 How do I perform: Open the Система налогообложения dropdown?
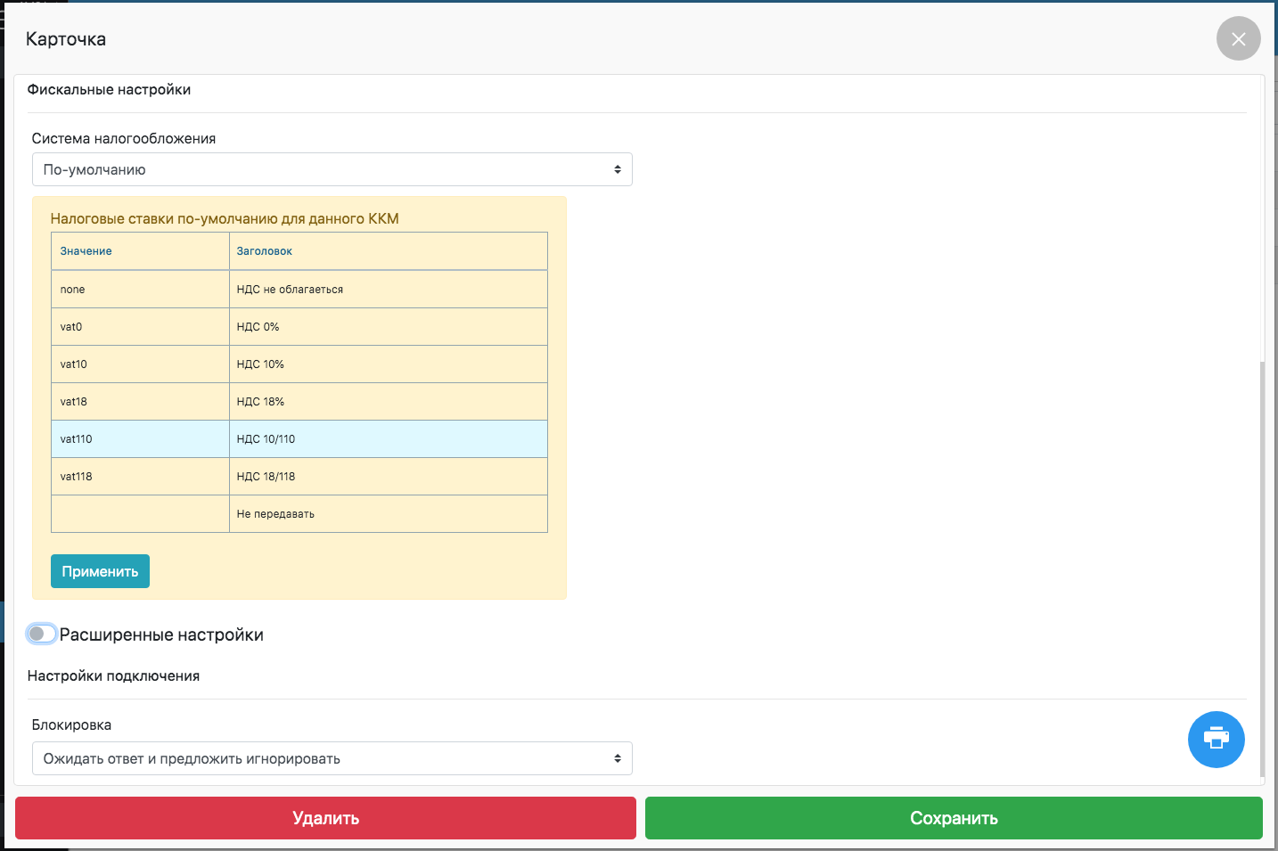[x=332, y=169]
